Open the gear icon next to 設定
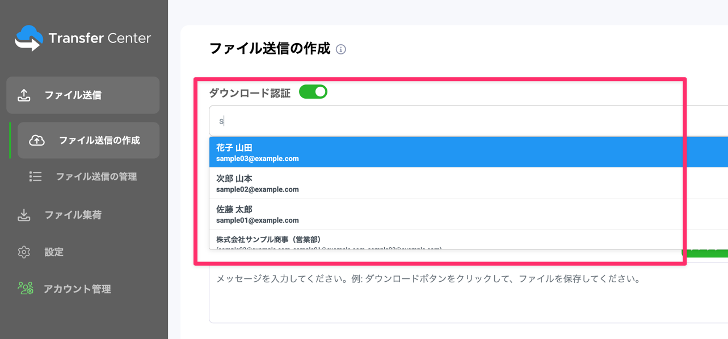 [24, 252]
